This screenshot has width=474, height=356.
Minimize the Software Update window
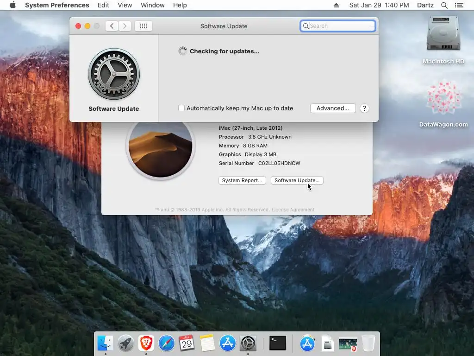[x=87, y=26]
